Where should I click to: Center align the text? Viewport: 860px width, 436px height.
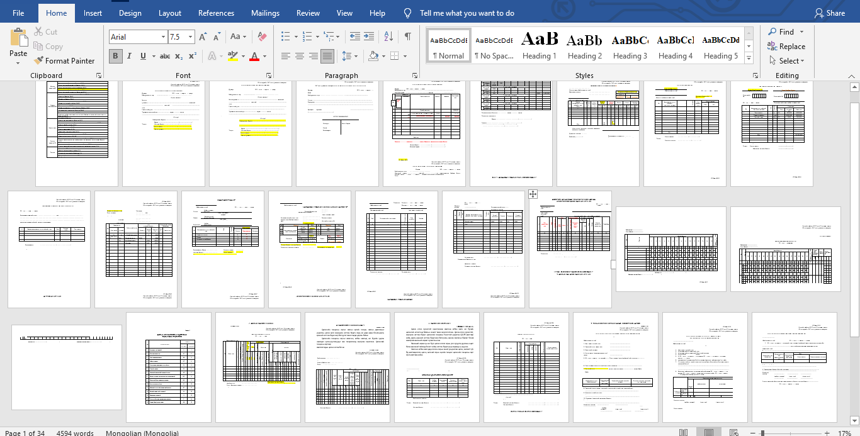[300, 56]
